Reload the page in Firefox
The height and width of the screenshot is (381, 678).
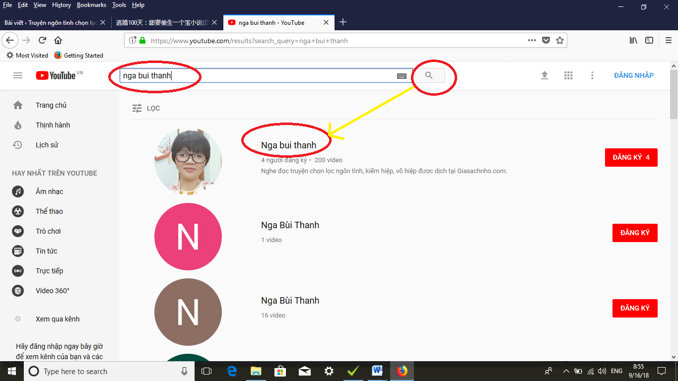coord(43,41)
